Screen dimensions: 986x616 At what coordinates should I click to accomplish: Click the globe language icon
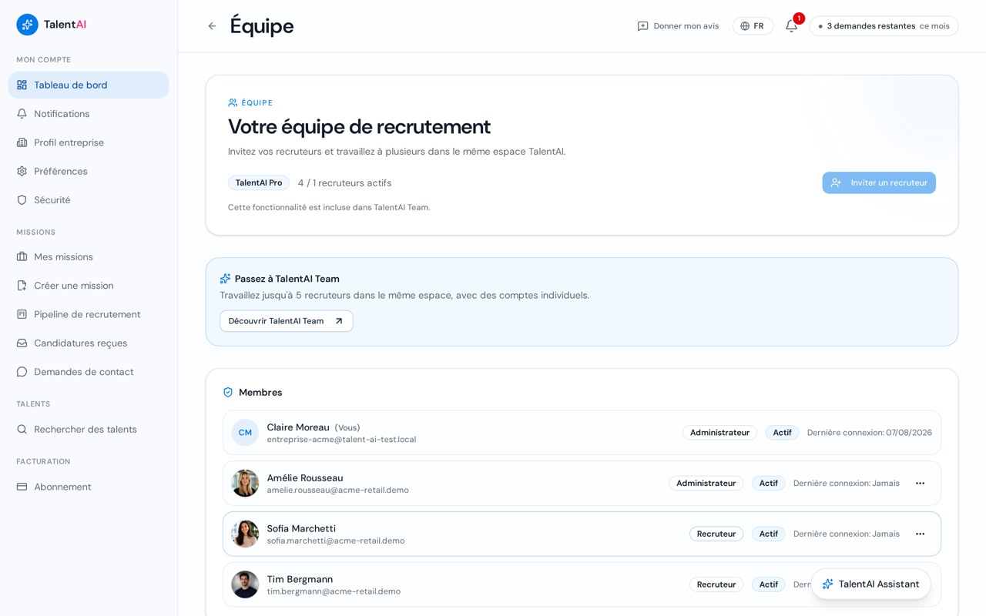pos(745,26)
